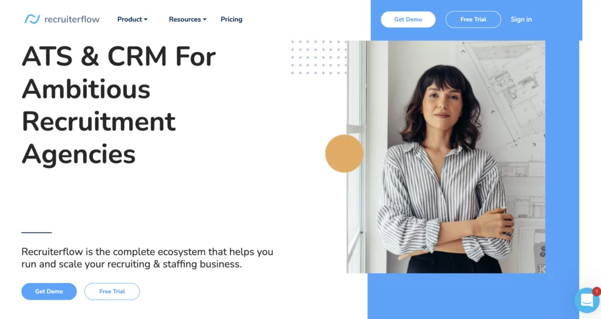Click the dotted grid pattern decoration

pos(319,57)
